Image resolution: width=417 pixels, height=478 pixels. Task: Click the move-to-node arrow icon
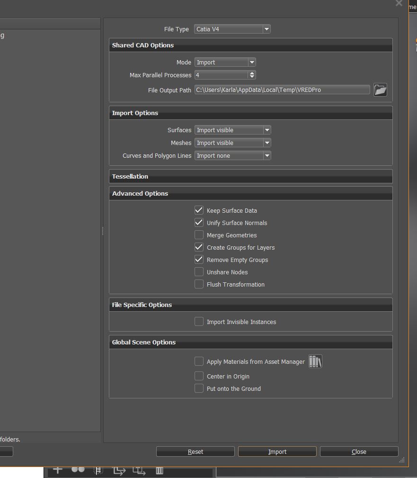[118, 469]
